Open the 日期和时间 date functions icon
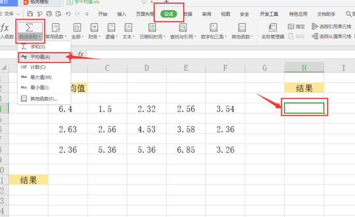This screenshot has height=217, width=355. point(152,28)
